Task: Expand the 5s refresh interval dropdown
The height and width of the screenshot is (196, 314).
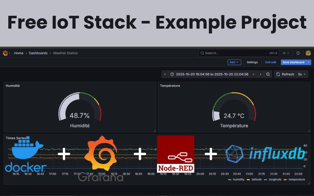Action: point(302,74)
